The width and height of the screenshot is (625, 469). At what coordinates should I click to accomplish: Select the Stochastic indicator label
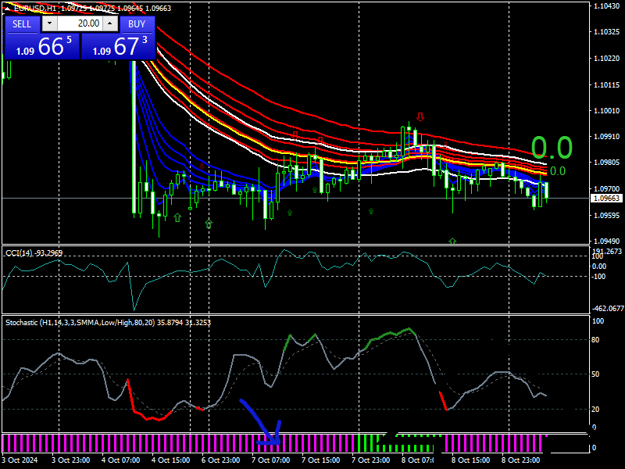[108, 322]
